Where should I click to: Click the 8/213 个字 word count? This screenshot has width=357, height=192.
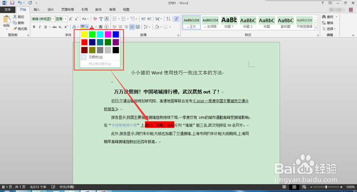[x=38, y=187]
